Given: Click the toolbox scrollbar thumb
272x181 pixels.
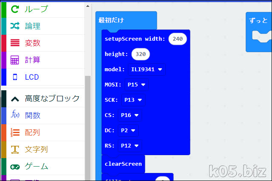Looking at the screenshot, I should [x=88, y=128].
